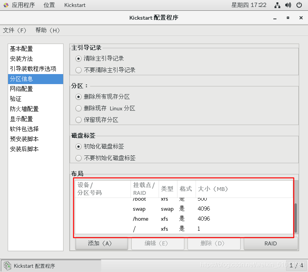Screen dimensions: 308x272
Task: Open the Kickstart top bar menu
Action: [75, 5]
